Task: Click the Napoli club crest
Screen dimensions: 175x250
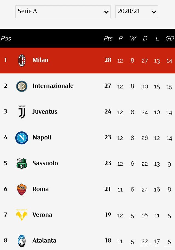Action: tap(22, 138)
